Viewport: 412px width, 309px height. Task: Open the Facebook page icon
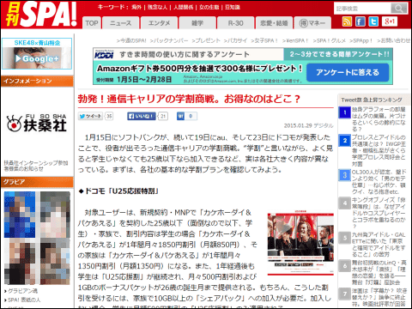point(360,21)
